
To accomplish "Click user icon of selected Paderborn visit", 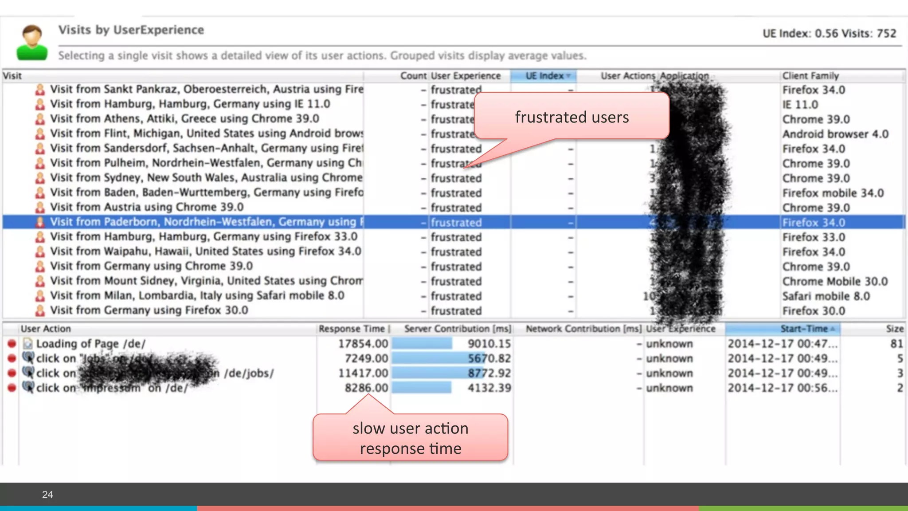I will [x=40, y=222].
